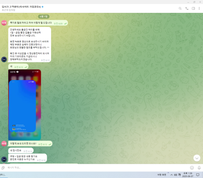Click the 00:18 video duration label
Screen dimensions: 203x178
13,72
